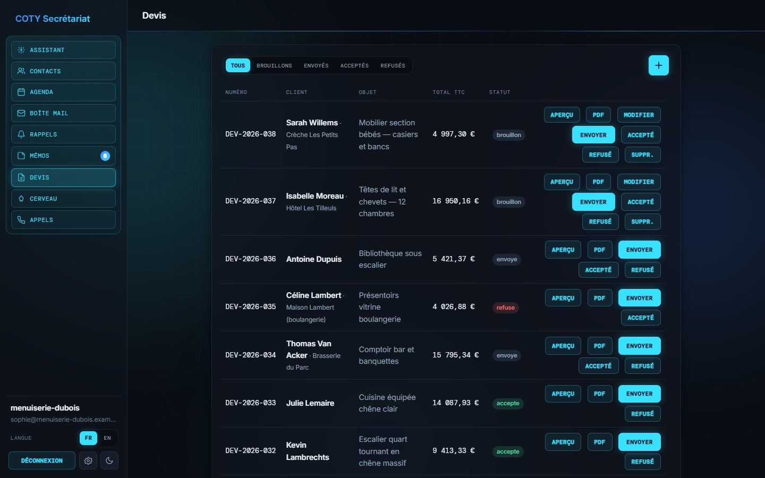Filter quotes by Brouillons tab
Image resolution: width=765 pixels, height=478 pixels.
click(274, 65)
